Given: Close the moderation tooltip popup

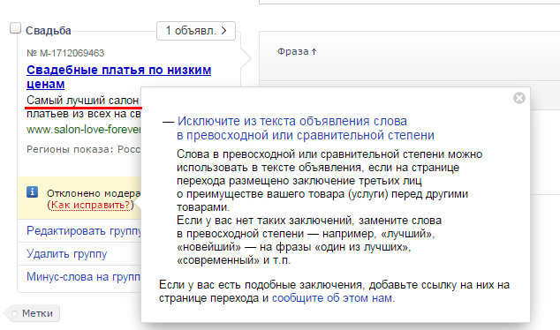Looking at the screenshot, I should click(x=519, y=98).
